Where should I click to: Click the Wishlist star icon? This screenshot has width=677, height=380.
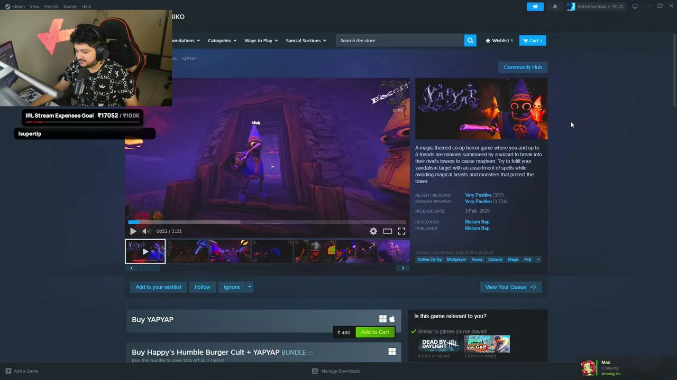(x=488, y=41)
